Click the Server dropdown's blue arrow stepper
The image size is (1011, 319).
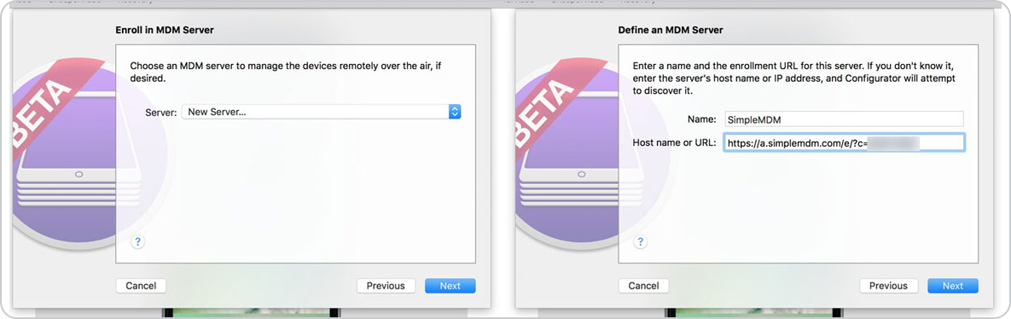[455, 112]
